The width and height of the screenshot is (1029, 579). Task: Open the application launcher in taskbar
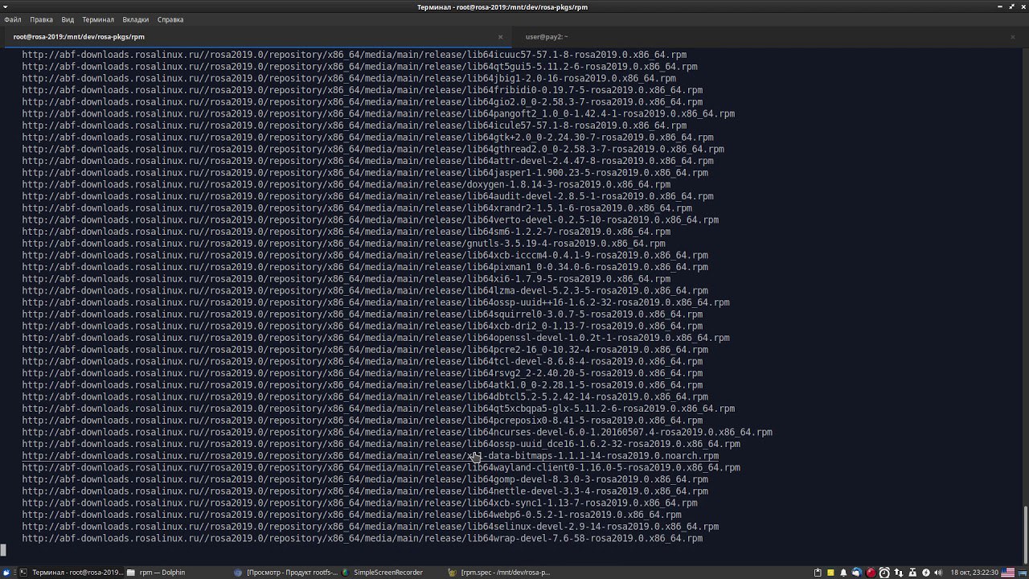click(7, 573)
